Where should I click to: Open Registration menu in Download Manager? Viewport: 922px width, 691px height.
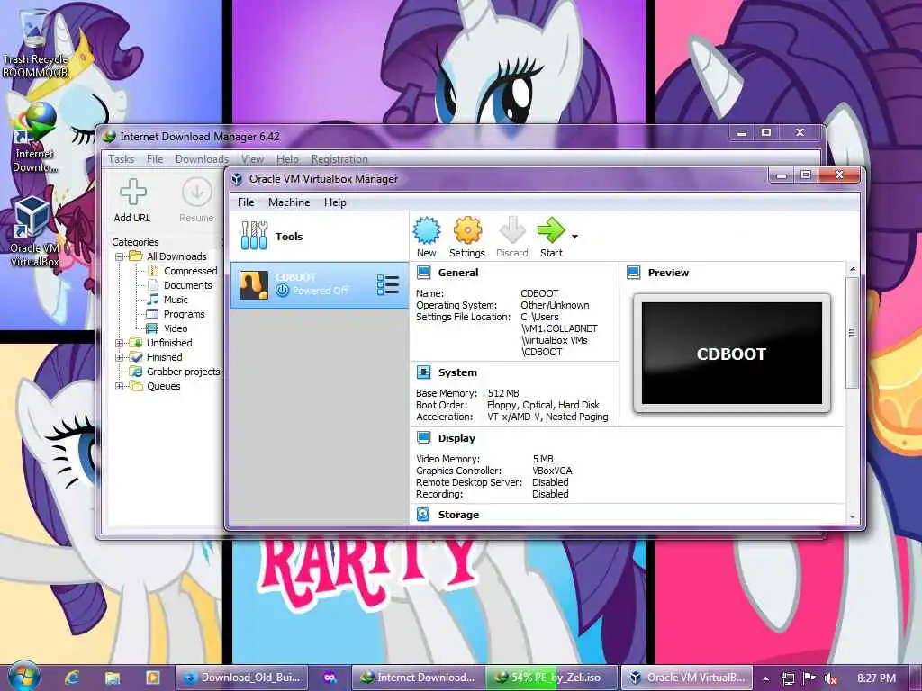tap(339, 159)
